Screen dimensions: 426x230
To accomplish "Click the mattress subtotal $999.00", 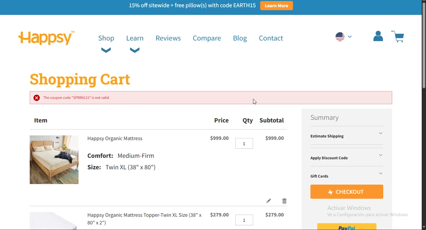I will [x=274, y=138].
